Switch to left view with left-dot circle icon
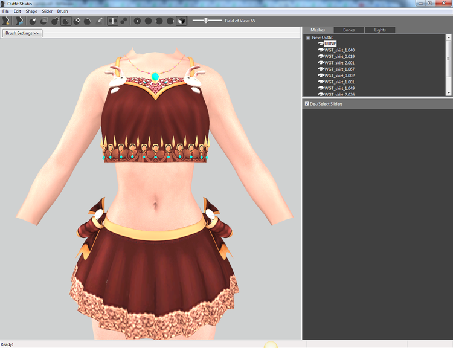The image size is (453, 348). [x=159, y=21]
